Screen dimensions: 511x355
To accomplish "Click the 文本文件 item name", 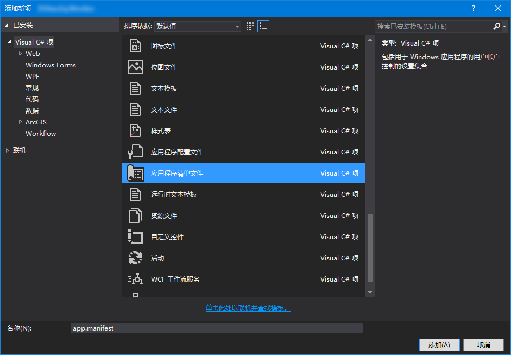I will pos(164,110).
